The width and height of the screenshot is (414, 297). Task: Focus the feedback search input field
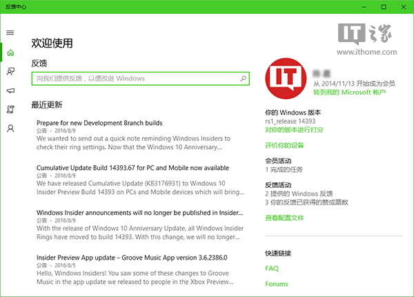[141, 79]
